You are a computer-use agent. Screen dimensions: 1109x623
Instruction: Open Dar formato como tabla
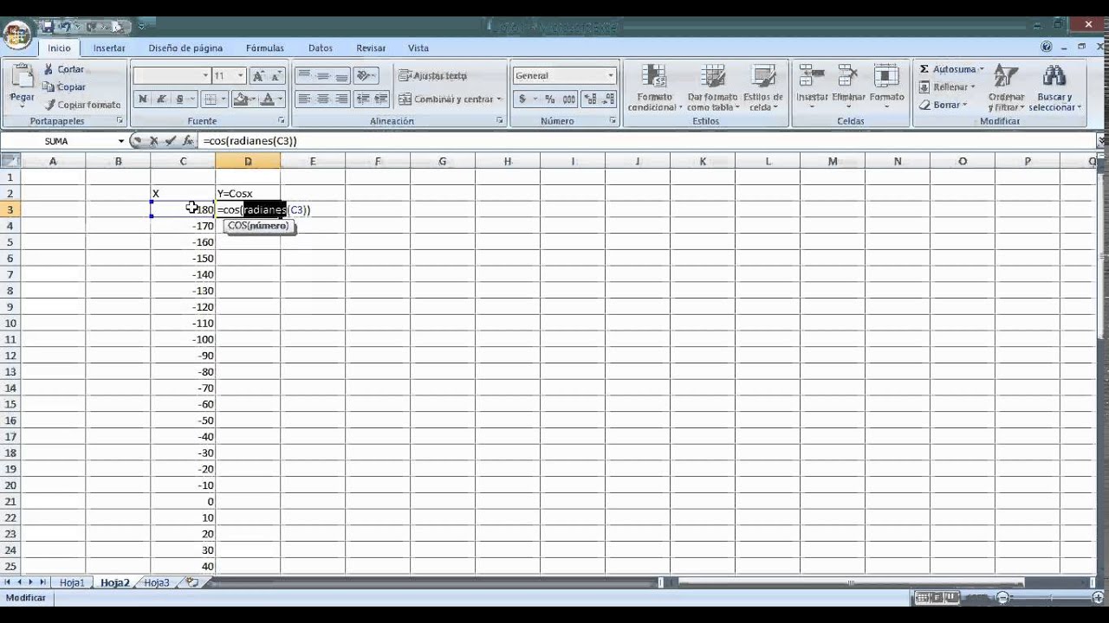pyautogui.click(x=712, y=87)
